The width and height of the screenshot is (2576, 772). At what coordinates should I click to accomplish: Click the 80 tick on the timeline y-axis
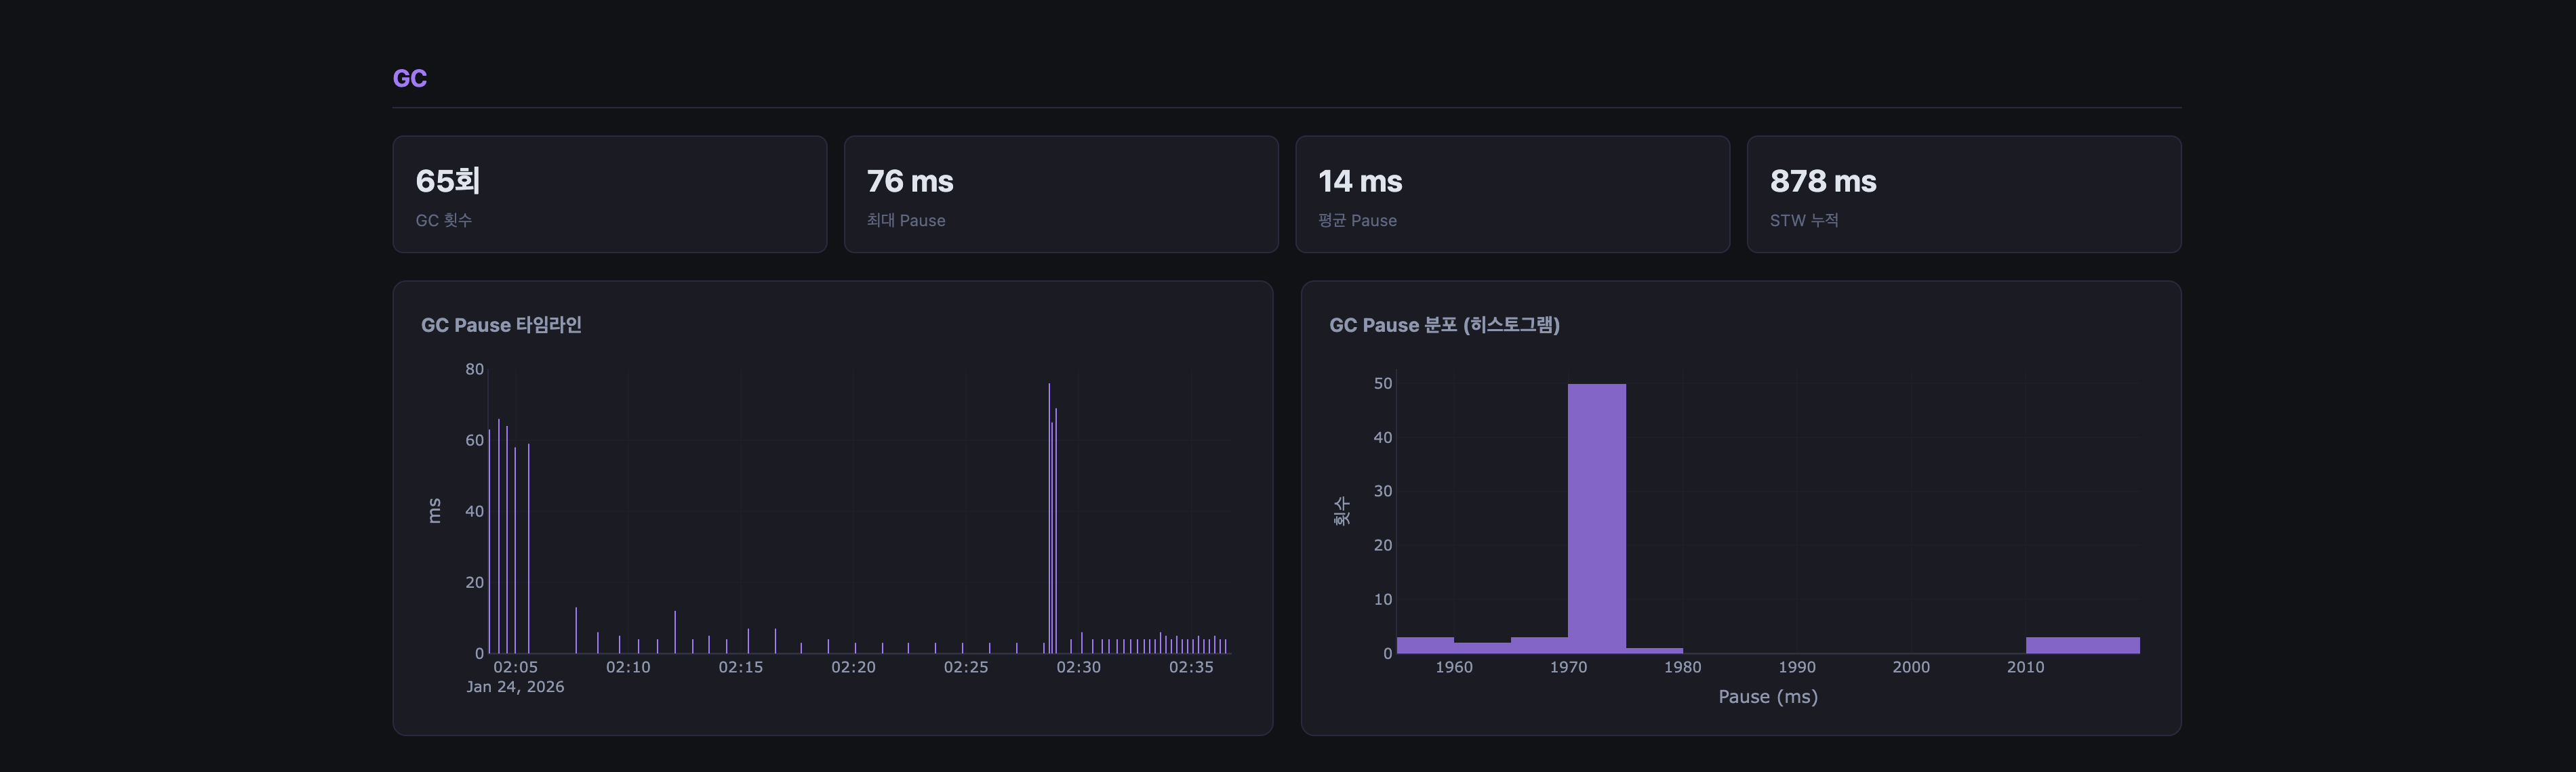pyautogui.click(x=474, y=370)
